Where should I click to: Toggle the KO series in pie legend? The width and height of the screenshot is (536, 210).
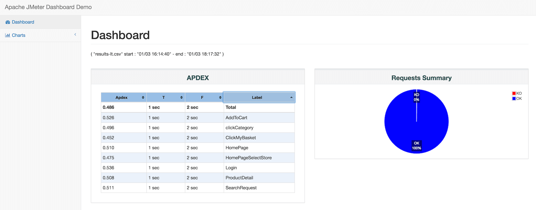click(x=519, y=93)
